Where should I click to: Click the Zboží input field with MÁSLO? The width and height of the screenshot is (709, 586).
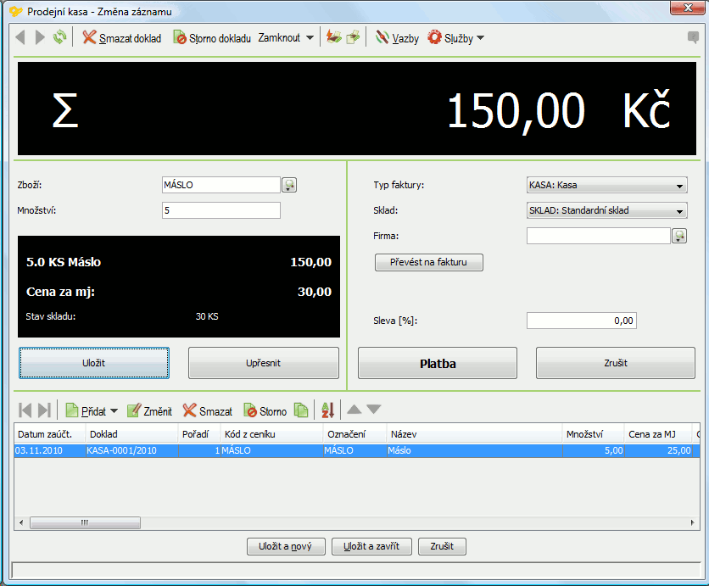[x=221, y=185]
